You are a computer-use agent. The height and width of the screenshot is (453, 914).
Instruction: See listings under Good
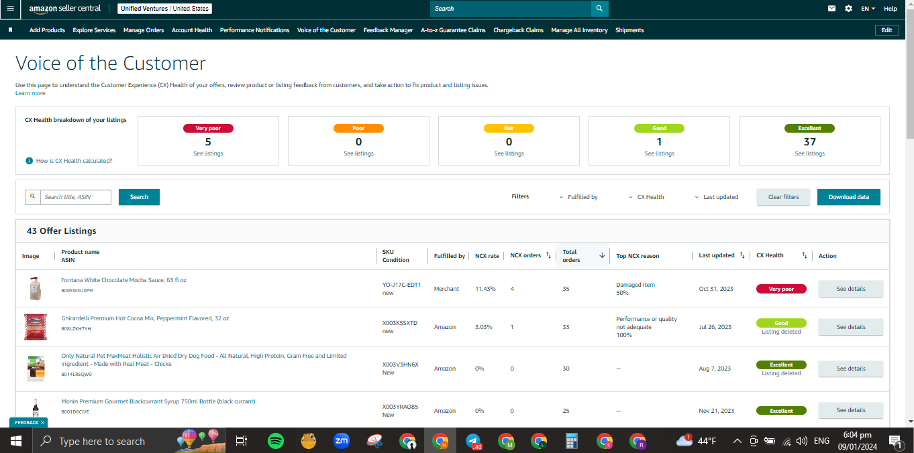click(x=659, y=153)
